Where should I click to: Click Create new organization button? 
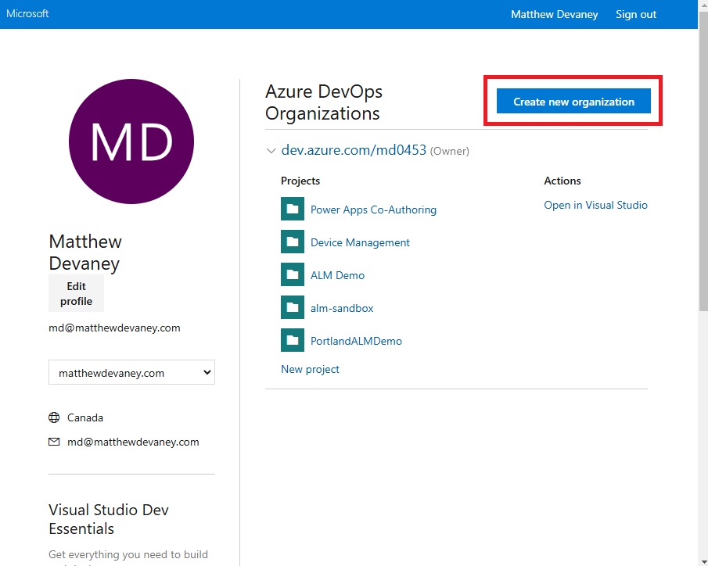point(573,101)
